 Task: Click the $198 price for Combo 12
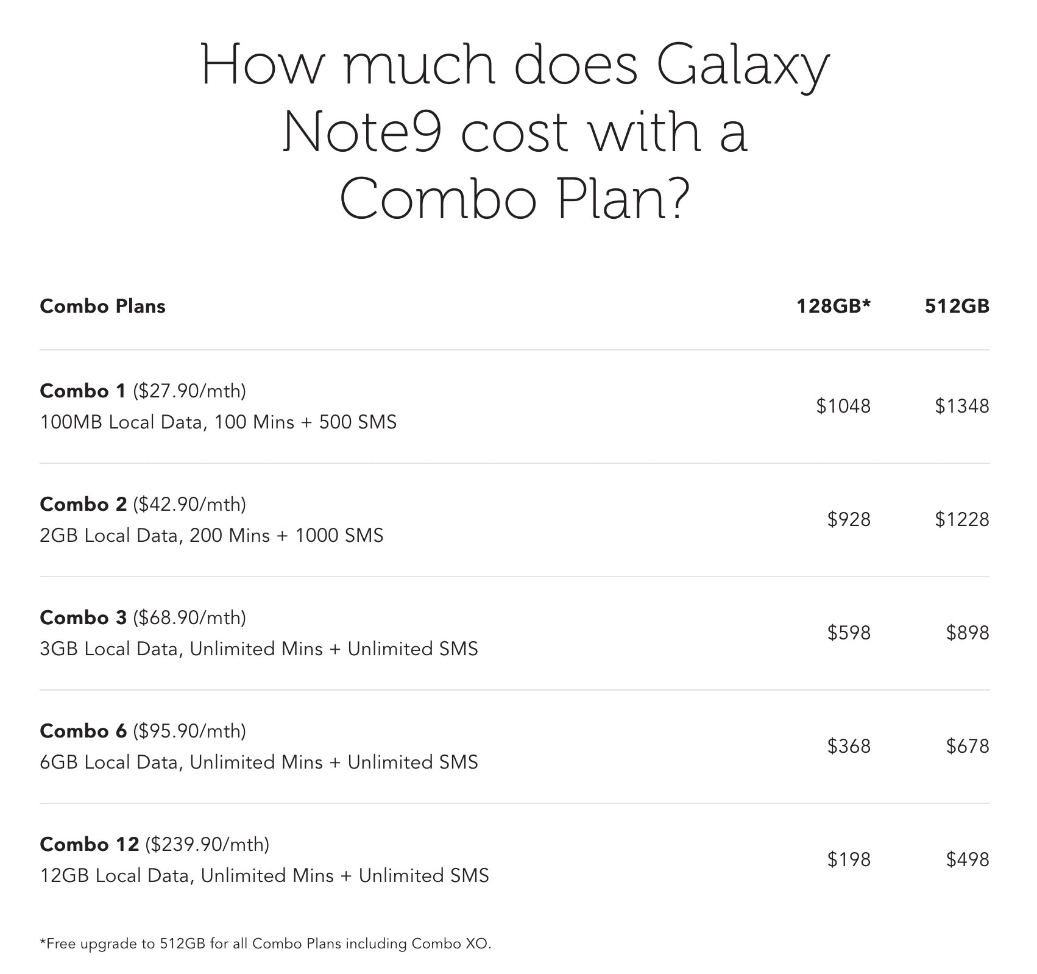849,859
